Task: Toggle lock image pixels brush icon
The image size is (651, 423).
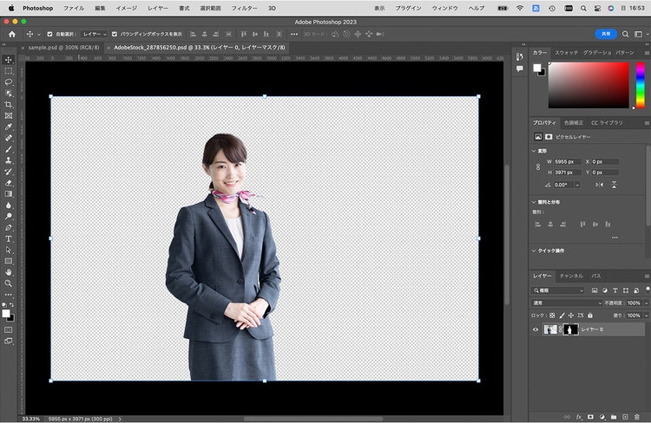Action: 562,316
